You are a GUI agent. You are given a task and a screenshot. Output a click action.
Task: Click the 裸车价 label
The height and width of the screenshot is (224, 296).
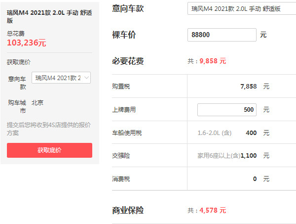tap(124, 35)
